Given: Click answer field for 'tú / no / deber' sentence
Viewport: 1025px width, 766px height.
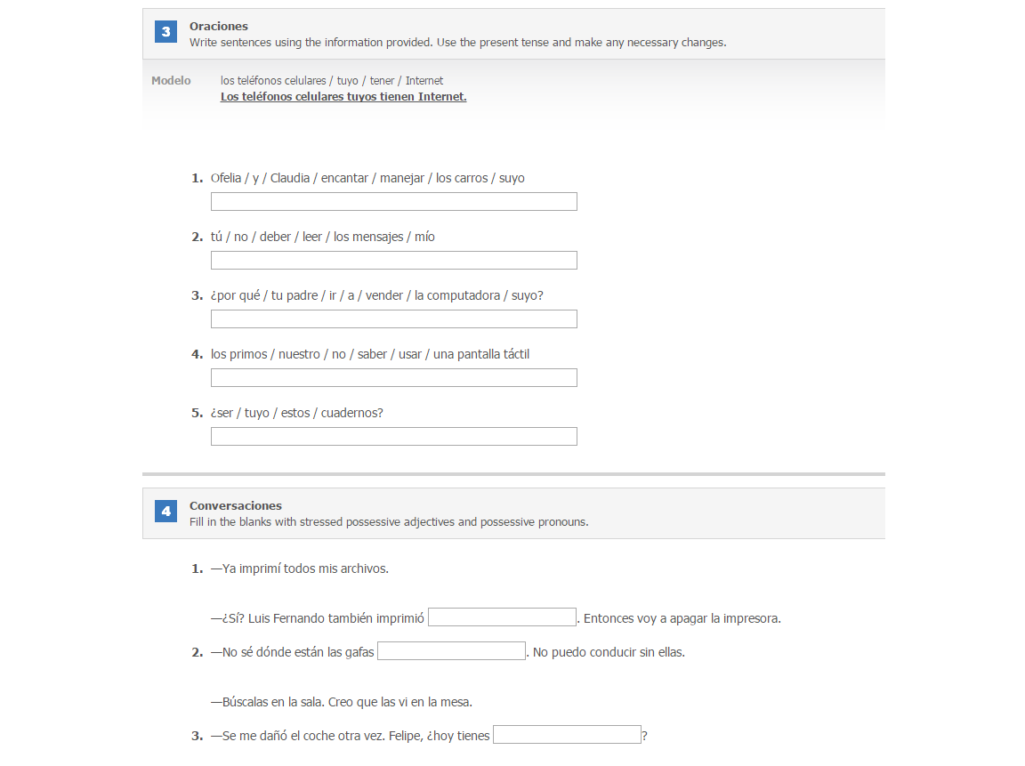Looking at the screenshot, I should tap(393, 260).
